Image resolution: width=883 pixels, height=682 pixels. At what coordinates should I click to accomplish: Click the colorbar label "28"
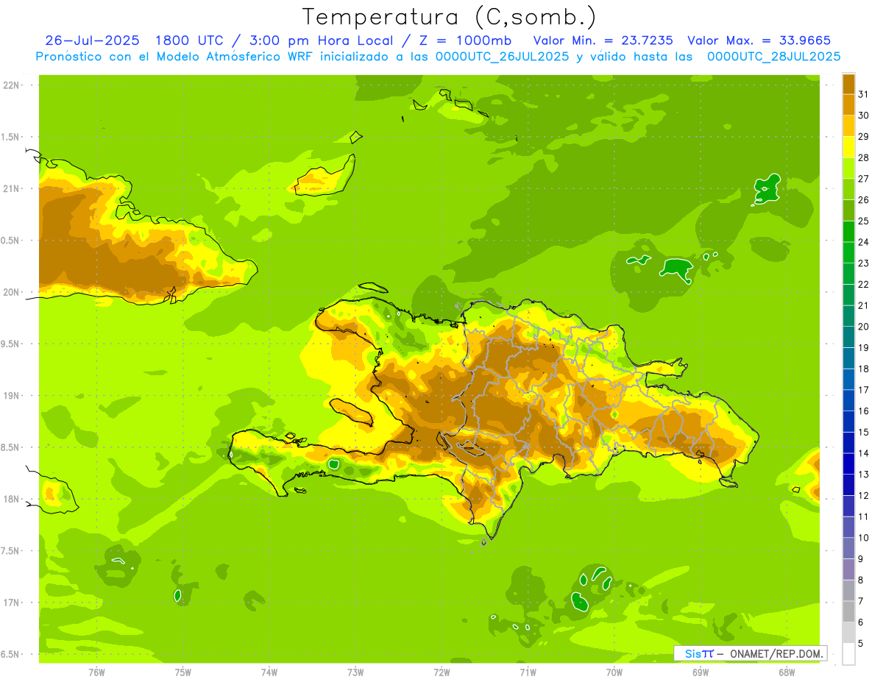(863, 157)
